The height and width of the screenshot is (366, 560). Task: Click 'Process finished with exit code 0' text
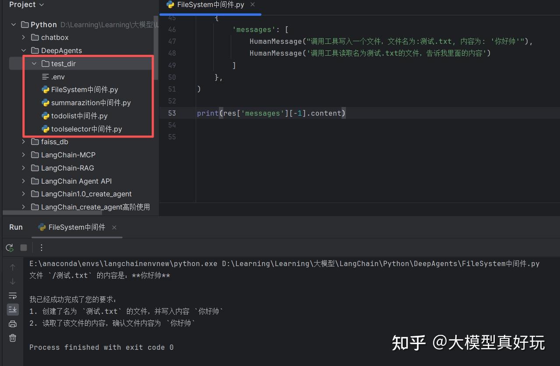(x=102, y=348)
